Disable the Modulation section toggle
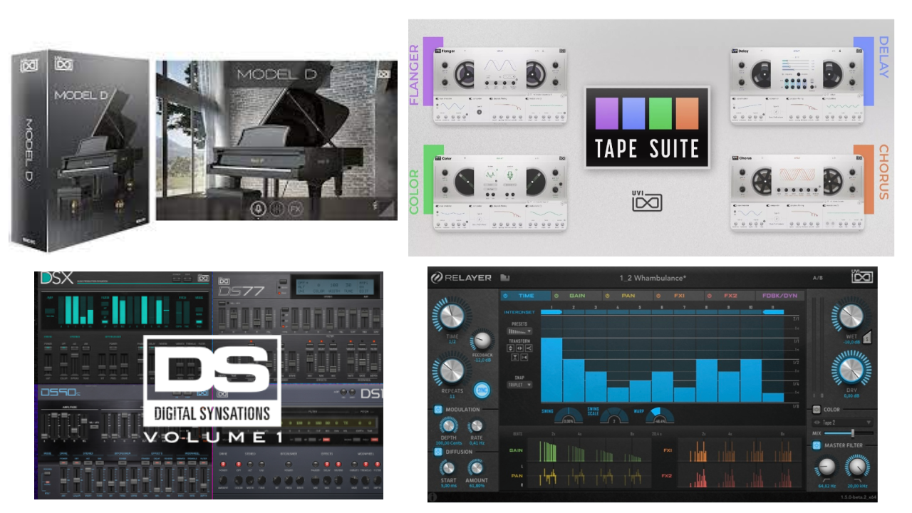 click(x=437, y=410)
